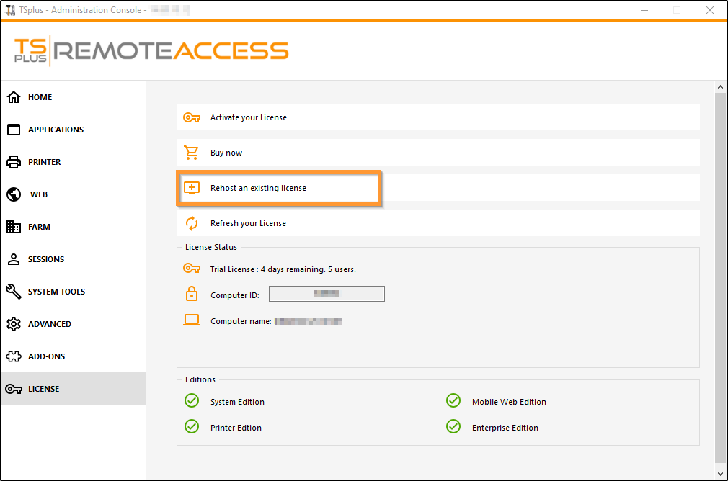Click Refresh your License
This screenshot has width=728, height=481.
click(x=248, y=223)
